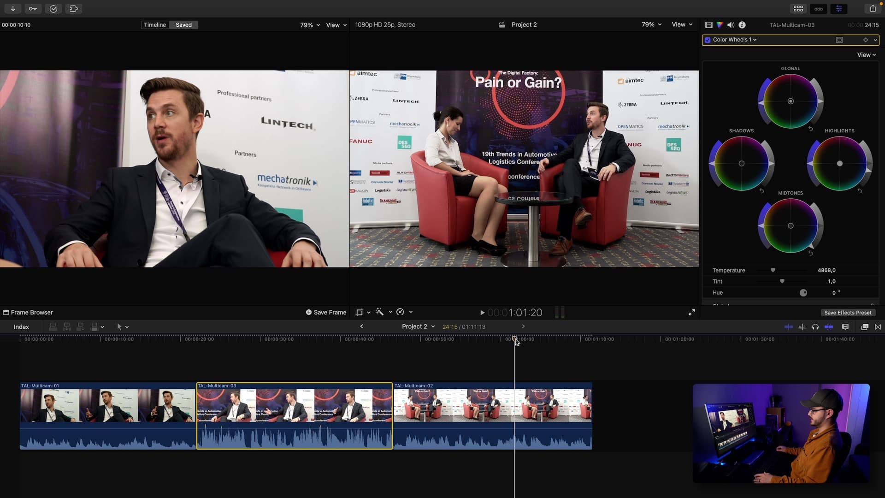Open the inspector View dropdown
The height and width of the screenshot is (498, 885).
click(866, 55)
